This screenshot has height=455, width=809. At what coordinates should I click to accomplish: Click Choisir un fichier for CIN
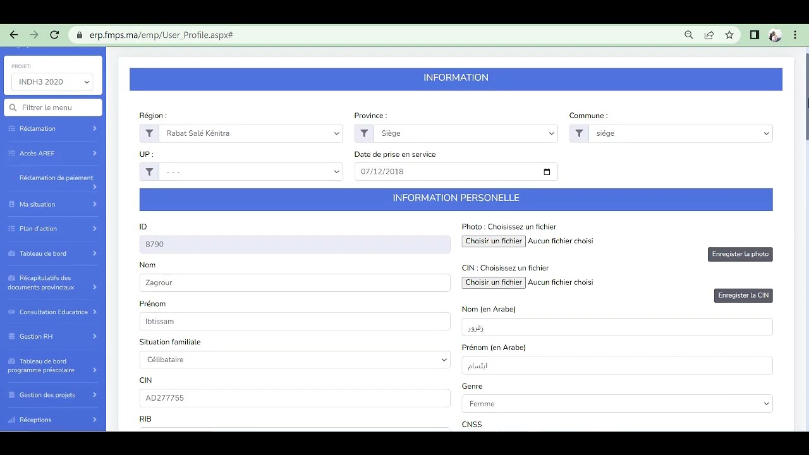click(494, 282)
